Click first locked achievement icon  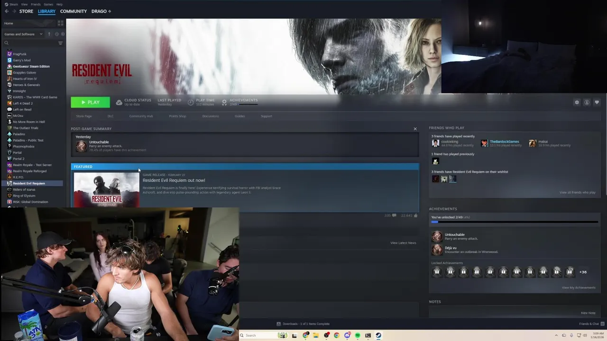pos(437,271)
